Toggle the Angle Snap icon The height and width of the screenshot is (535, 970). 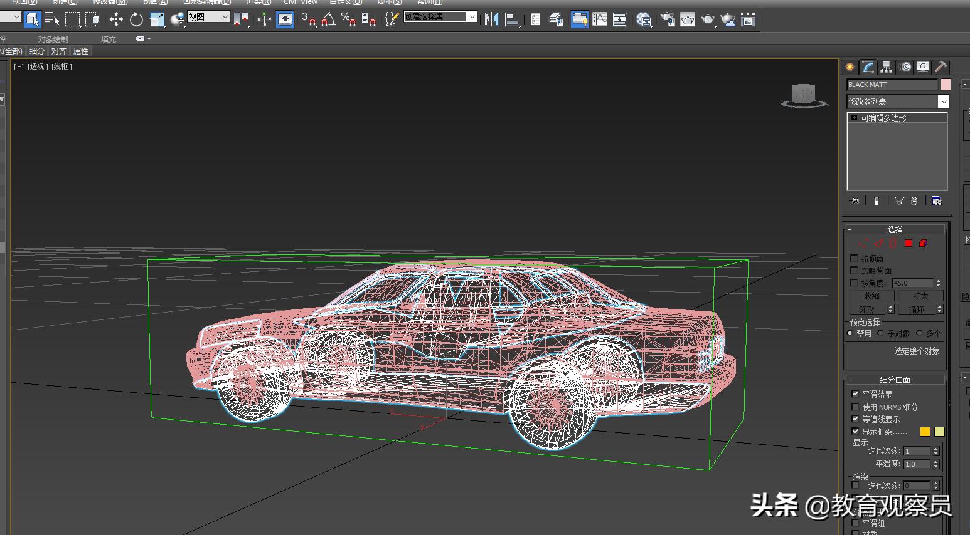pyautogui.click(x=329, y=19)
